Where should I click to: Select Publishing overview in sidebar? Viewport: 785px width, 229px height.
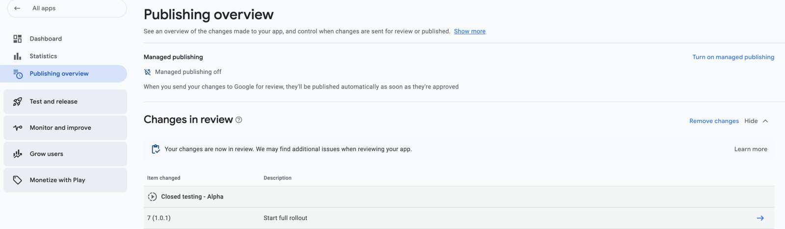64,74
